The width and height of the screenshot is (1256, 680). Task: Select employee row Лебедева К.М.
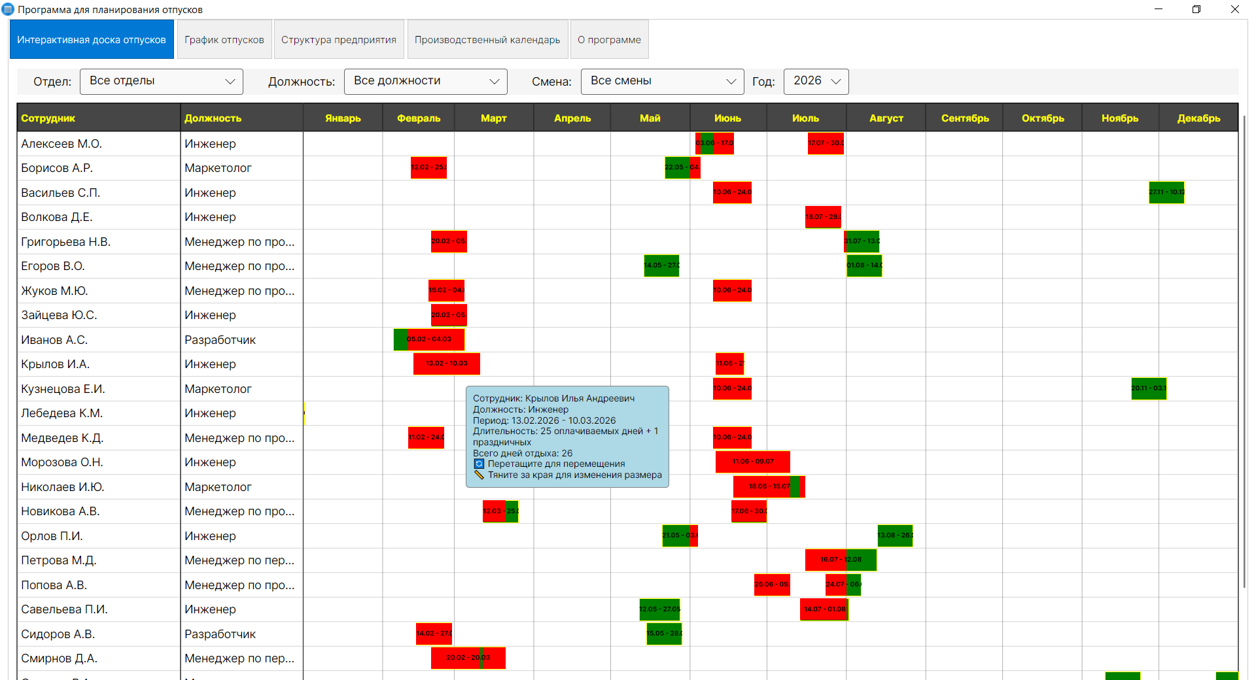(x=62, y=413)
